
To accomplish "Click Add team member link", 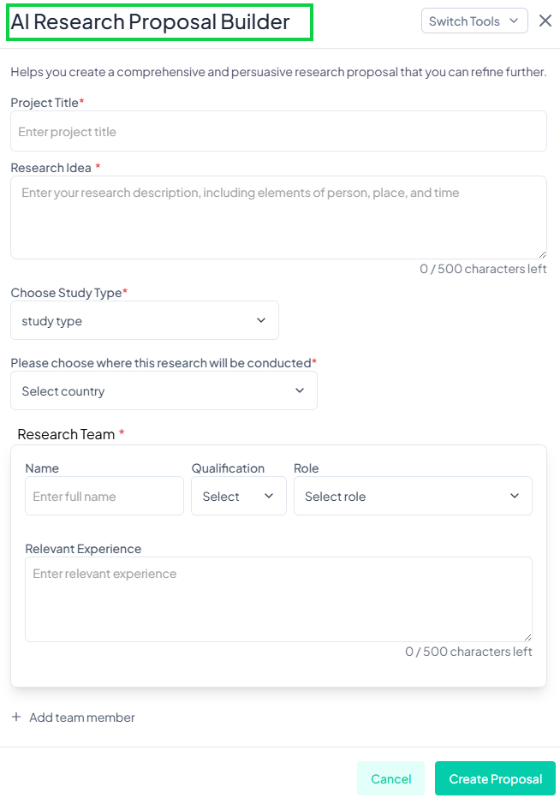I will coord(81,718).
